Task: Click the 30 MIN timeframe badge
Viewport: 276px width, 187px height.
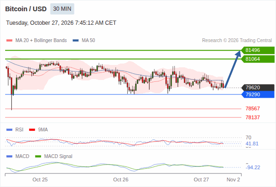Action: coord(62,9)
